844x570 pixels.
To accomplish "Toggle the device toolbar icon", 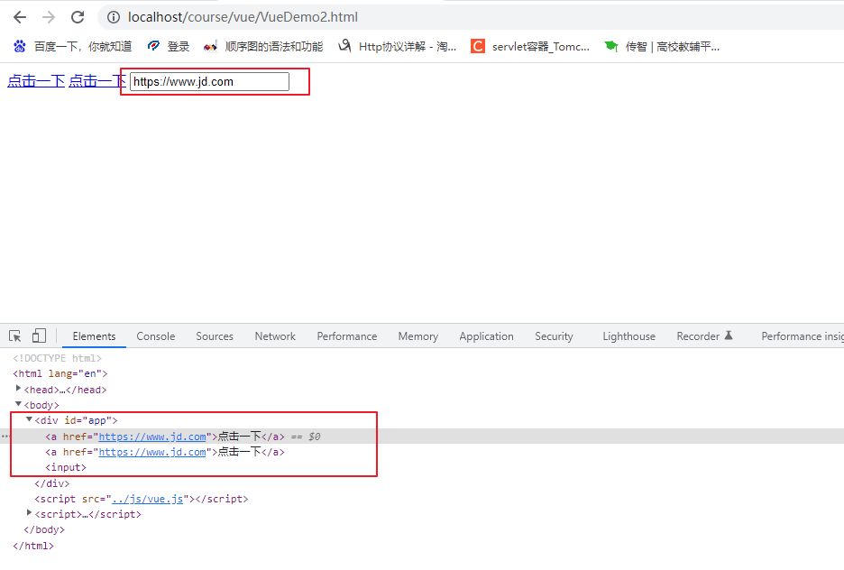I will [39, 336].
